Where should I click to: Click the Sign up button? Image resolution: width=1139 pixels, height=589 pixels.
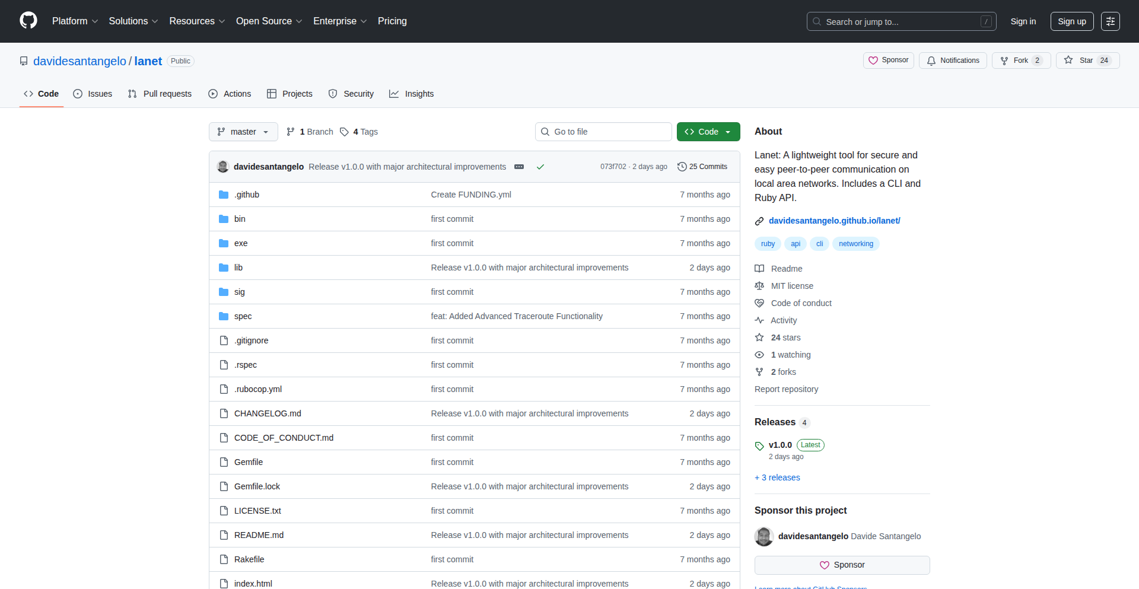1071,21
